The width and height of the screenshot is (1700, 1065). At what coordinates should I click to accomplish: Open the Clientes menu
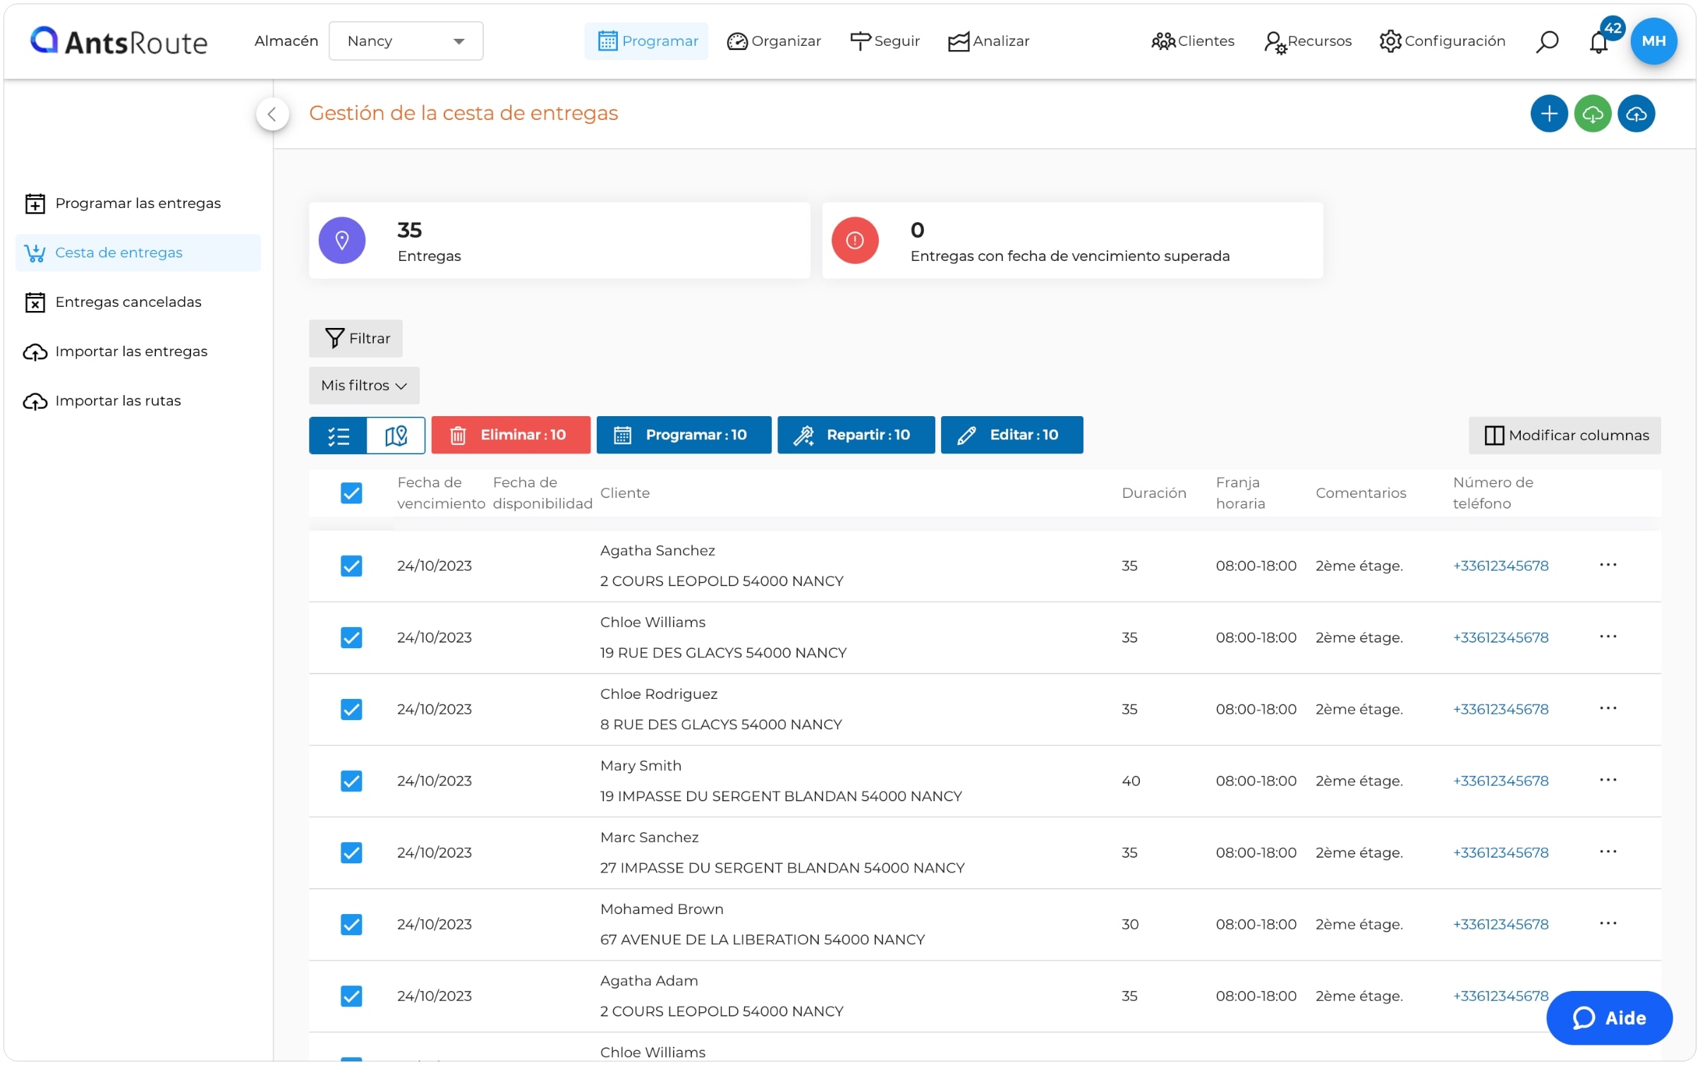(x=1193, y=41)
